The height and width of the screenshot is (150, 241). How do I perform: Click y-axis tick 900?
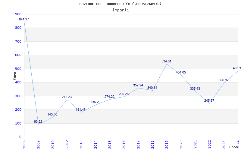[18, 14]
